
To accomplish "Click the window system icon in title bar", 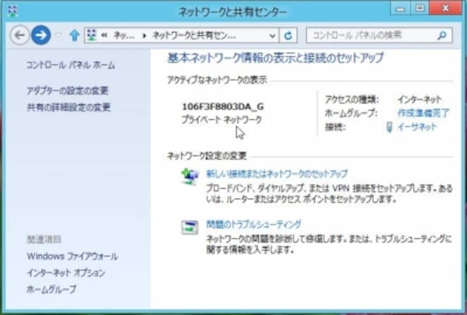I will coord(12,11).
